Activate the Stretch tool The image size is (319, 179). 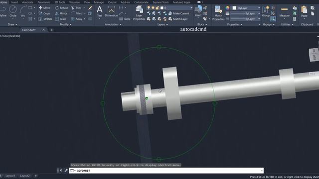[45, 19]
